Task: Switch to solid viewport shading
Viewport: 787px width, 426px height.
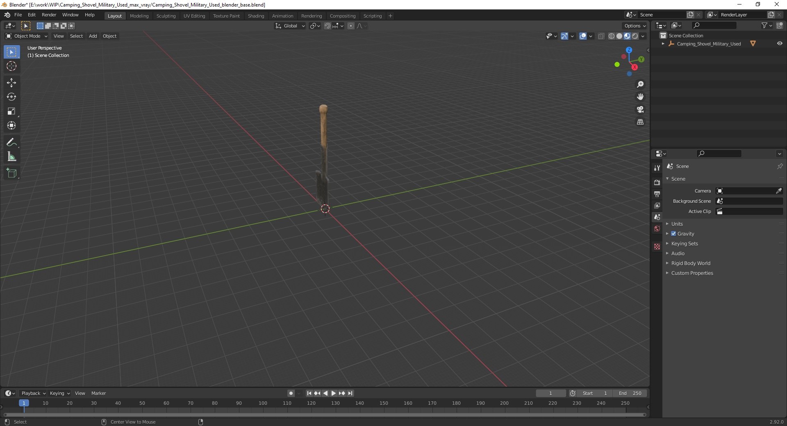Action: click(619, 36)
